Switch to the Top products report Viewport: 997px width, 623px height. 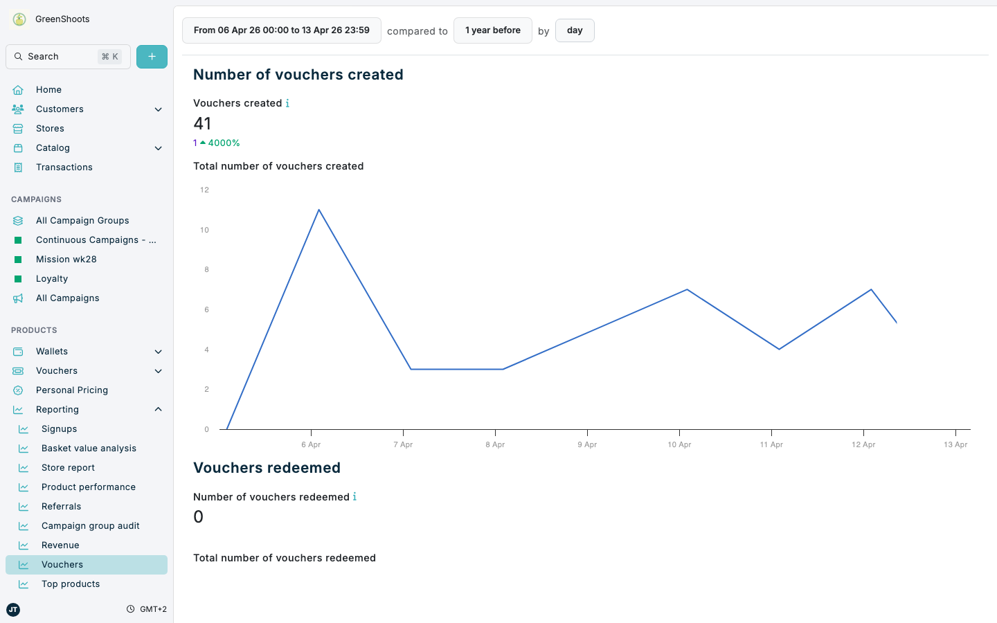point(72,584)
